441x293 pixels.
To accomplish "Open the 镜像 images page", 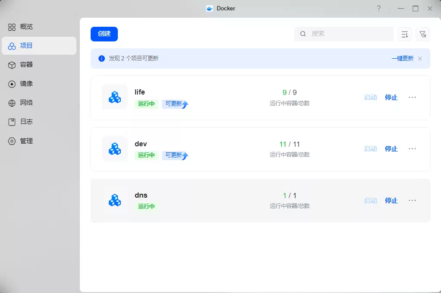I will tap(20, 84).
